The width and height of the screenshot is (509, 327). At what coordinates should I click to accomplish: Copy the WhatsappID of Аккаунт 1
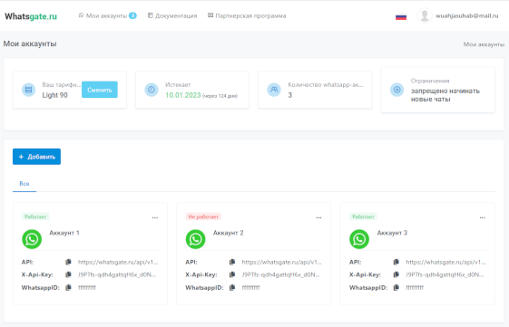(68, 287)
